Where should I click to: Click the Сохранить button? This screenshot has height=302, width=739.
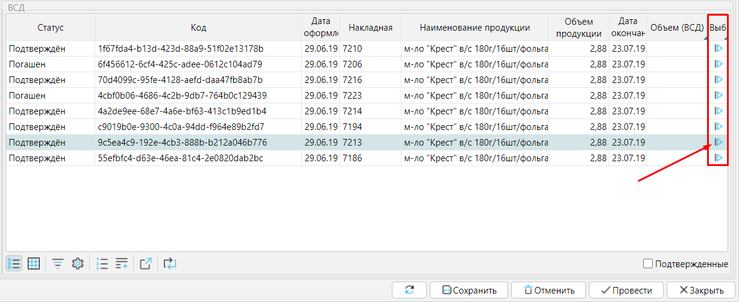[x=469, y=290]
